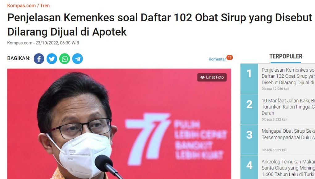Open popular article about Arkeolog Santa Claus

288,168
